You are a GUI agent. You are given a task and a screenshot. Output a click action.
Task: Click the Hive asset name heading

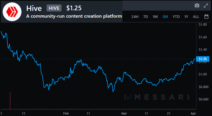[x=34, y=8]
